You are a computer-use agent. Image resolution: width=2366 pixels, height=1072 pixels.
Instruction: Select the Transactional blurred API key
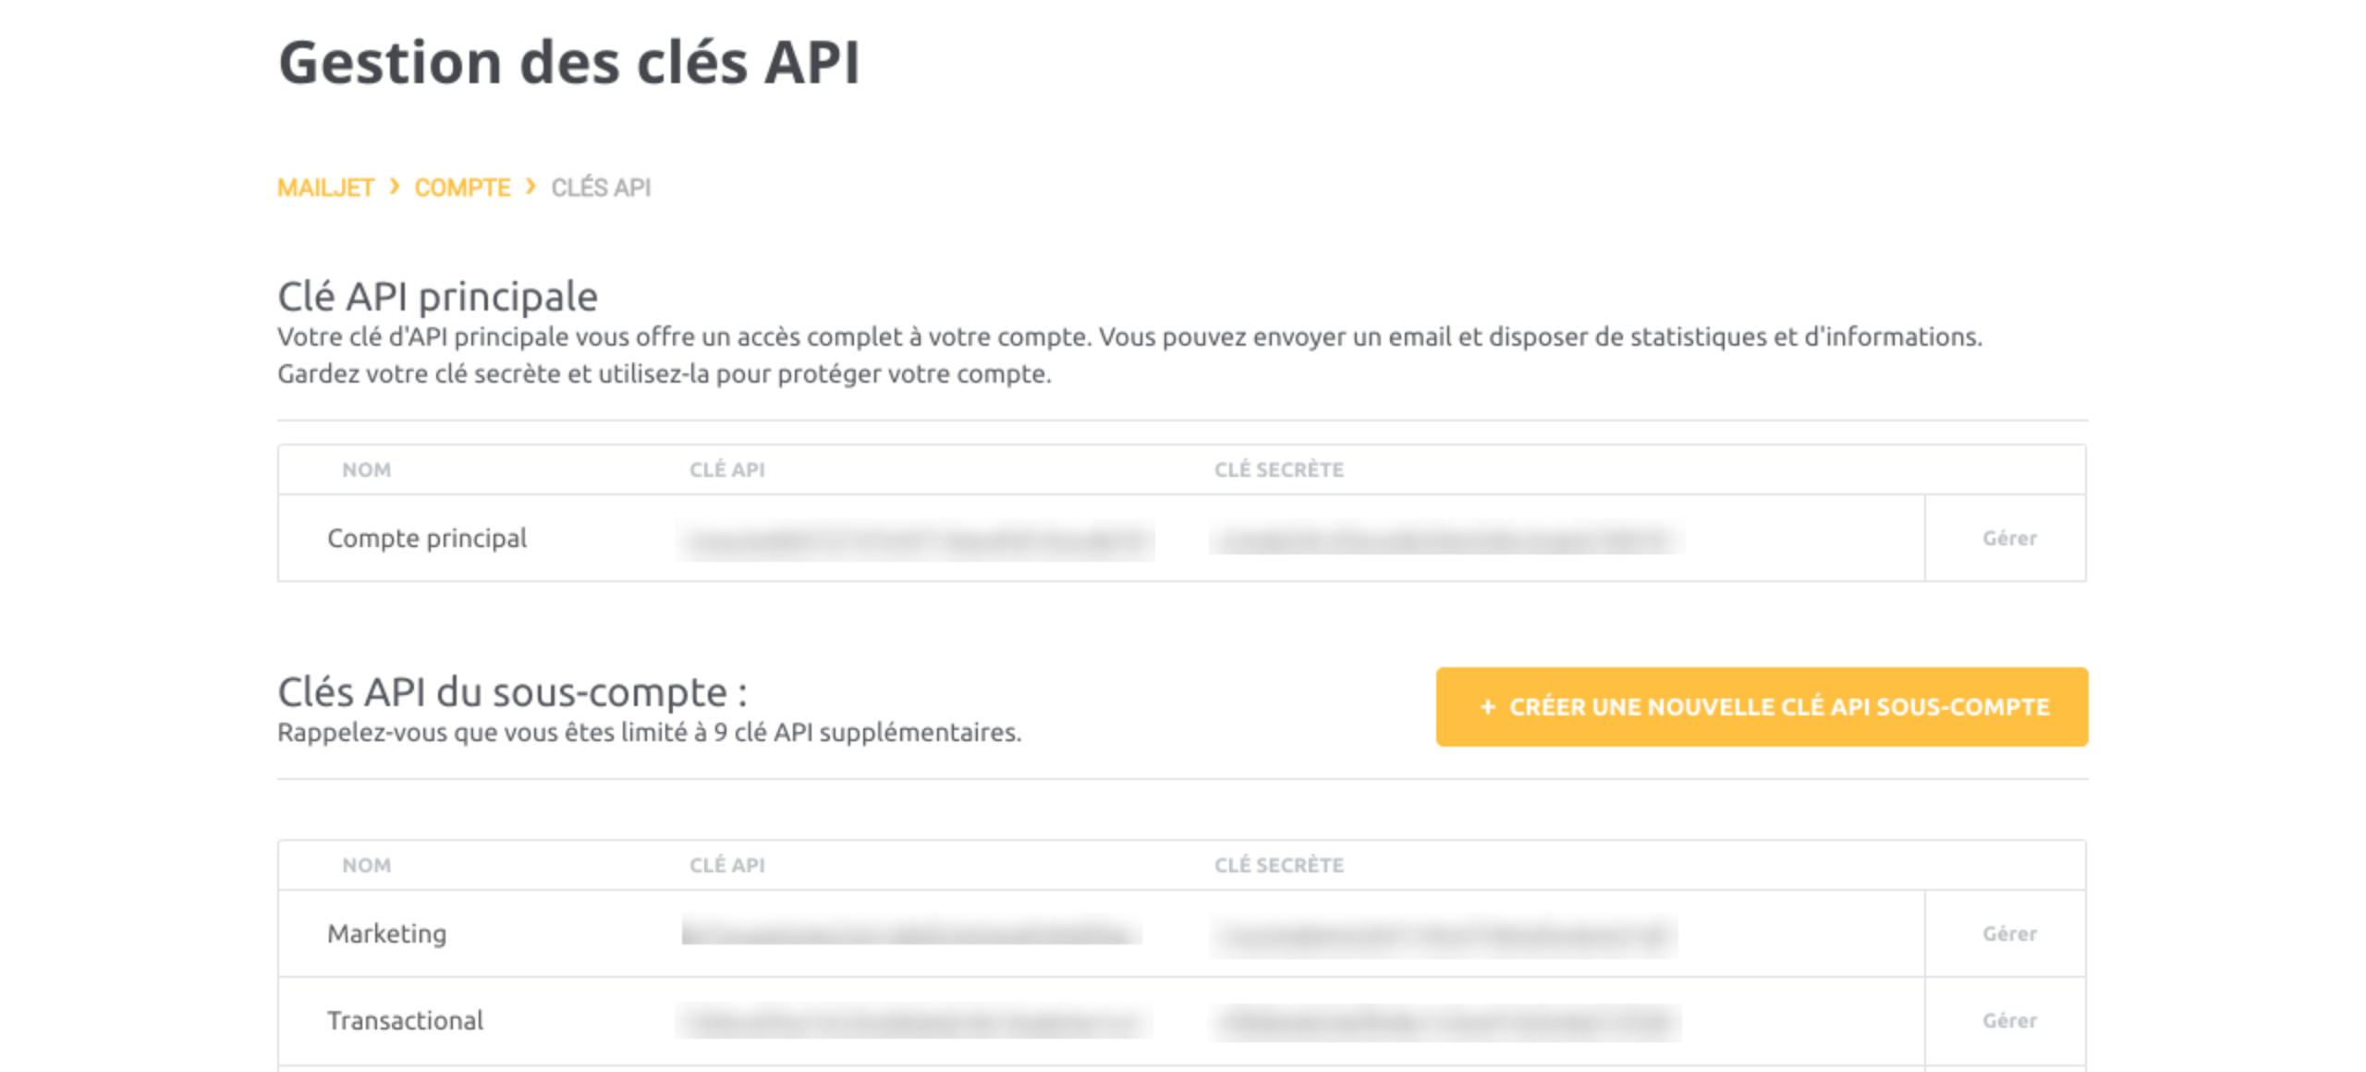tap(913, 1022)
